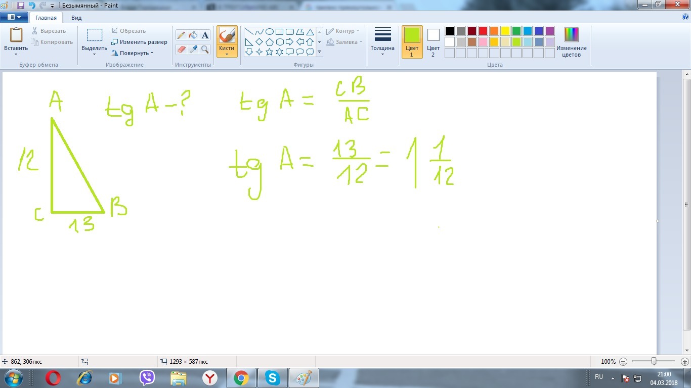The height and width of the screenshot is (388, 691).
Task: Select the Pencil tool
Action: 181,35
